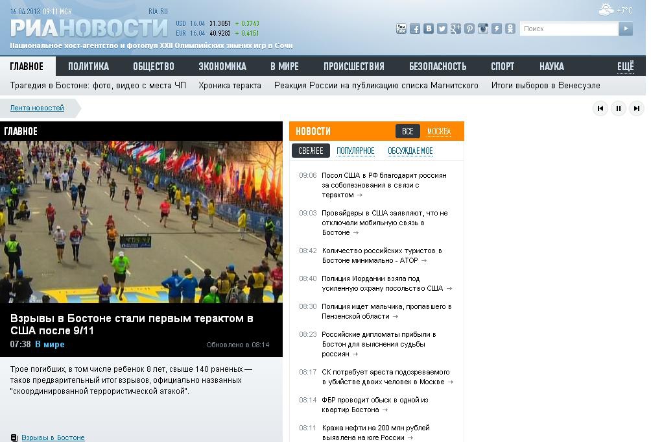Open the В мире section
Screen dimensions: 651x442
[285, 66]
